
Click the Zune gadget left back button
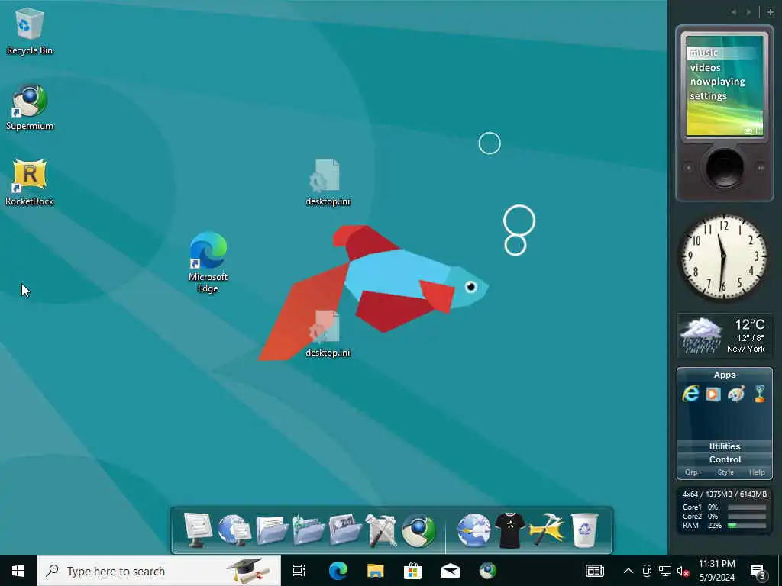click(x=688, y=168)
